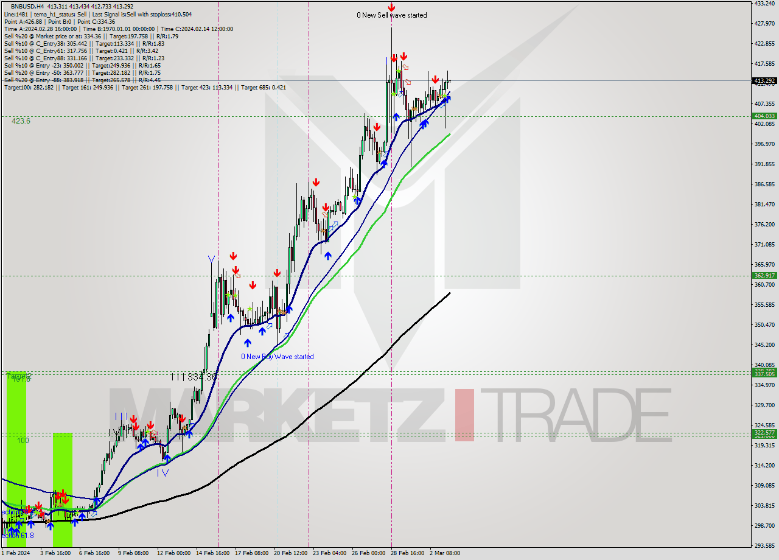Click the 396.970 price axis label
Image resolution: width=779 pixels, height=560 pixels.
coord(764,144)
